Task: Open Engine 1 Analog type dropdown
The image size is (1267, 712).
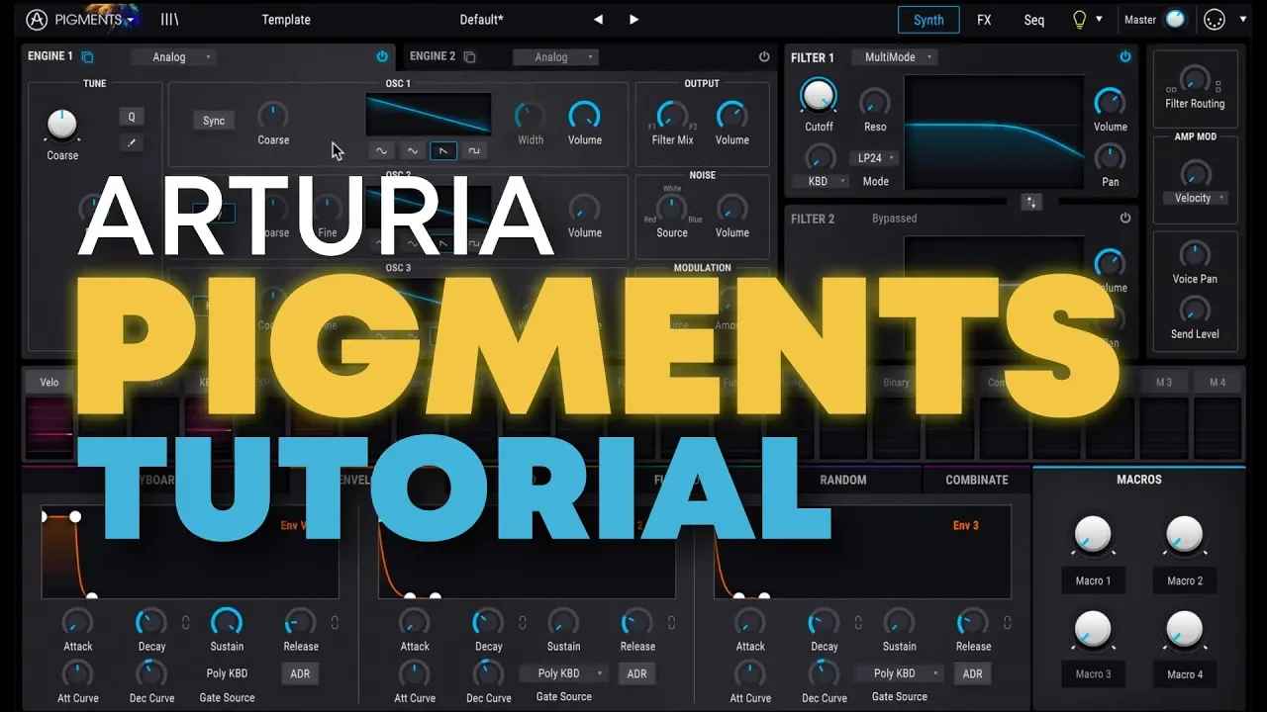Action: [x=174, y=57]
